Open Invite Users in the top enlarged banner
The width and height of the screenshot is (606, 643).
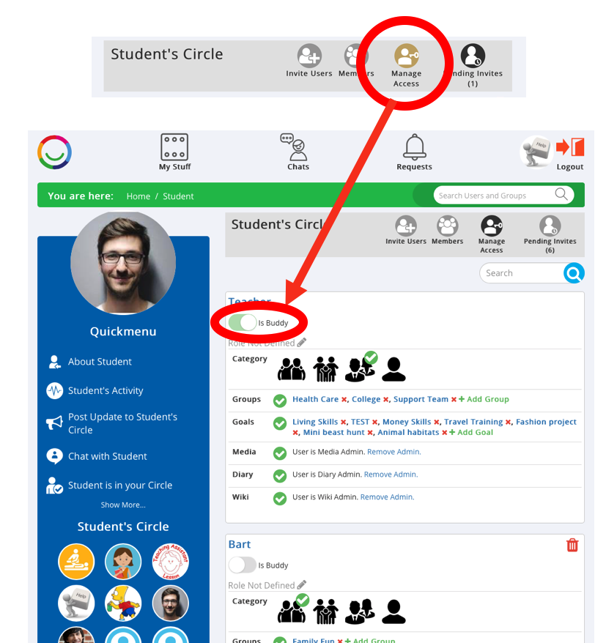309,61
